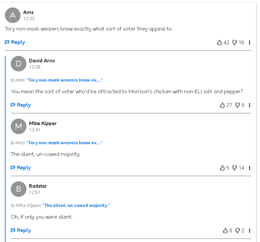Dislike Mike Kipper's comment
260x242 pixels.
[x=234, y=168]
